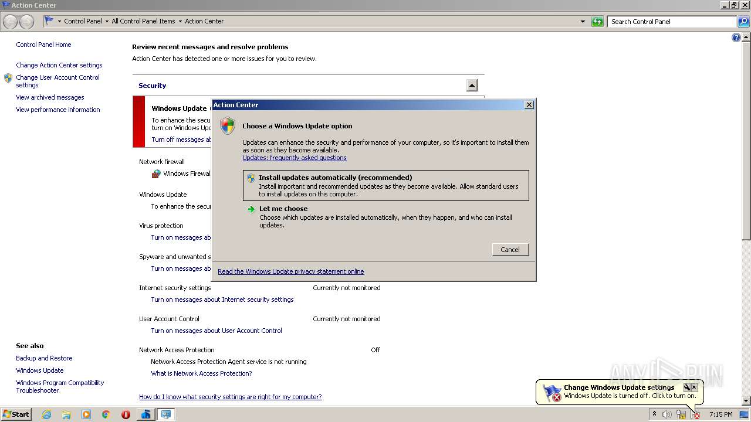Image resolution: width=751 pixels, height=422 pixels.
Task: Close the Windows Update notification balloon
Action: click(x=694, y=387)
